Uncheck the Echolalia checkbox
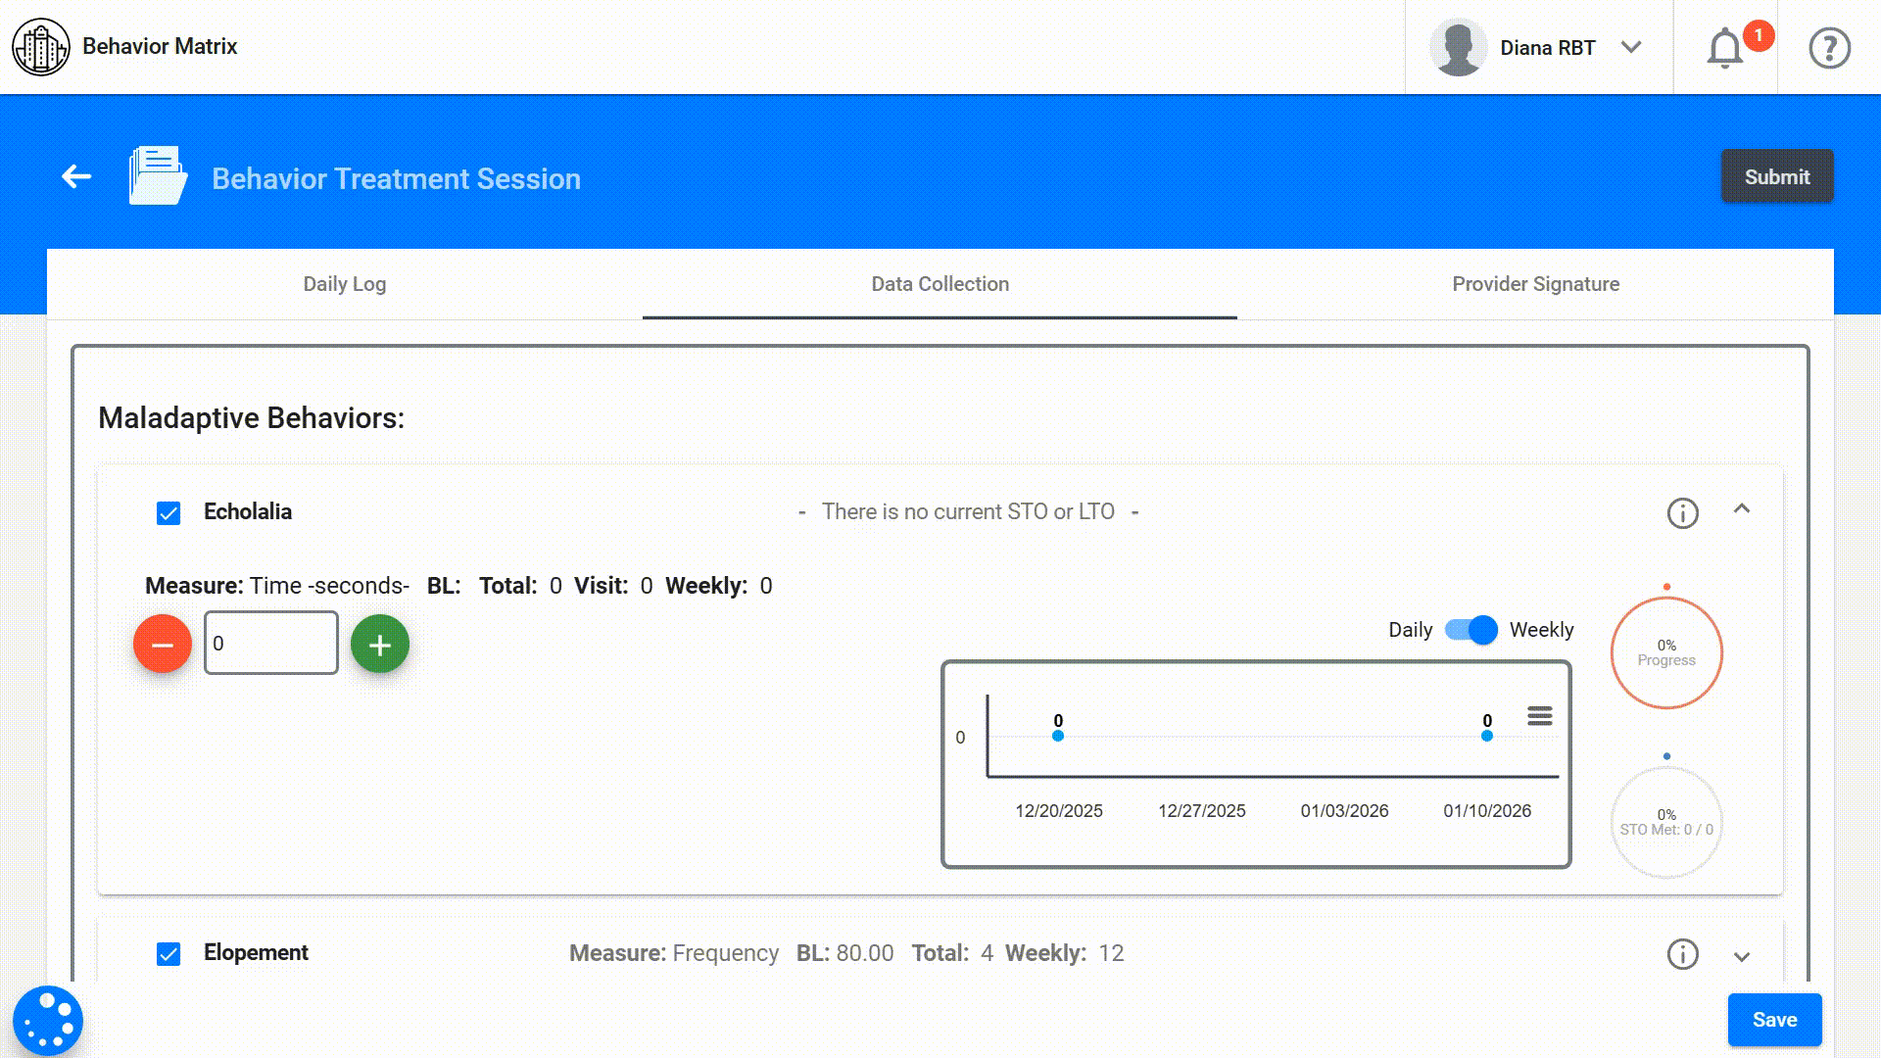Screen dimensions: 1881x1058 pyautogui.click(x=169, y=513)
